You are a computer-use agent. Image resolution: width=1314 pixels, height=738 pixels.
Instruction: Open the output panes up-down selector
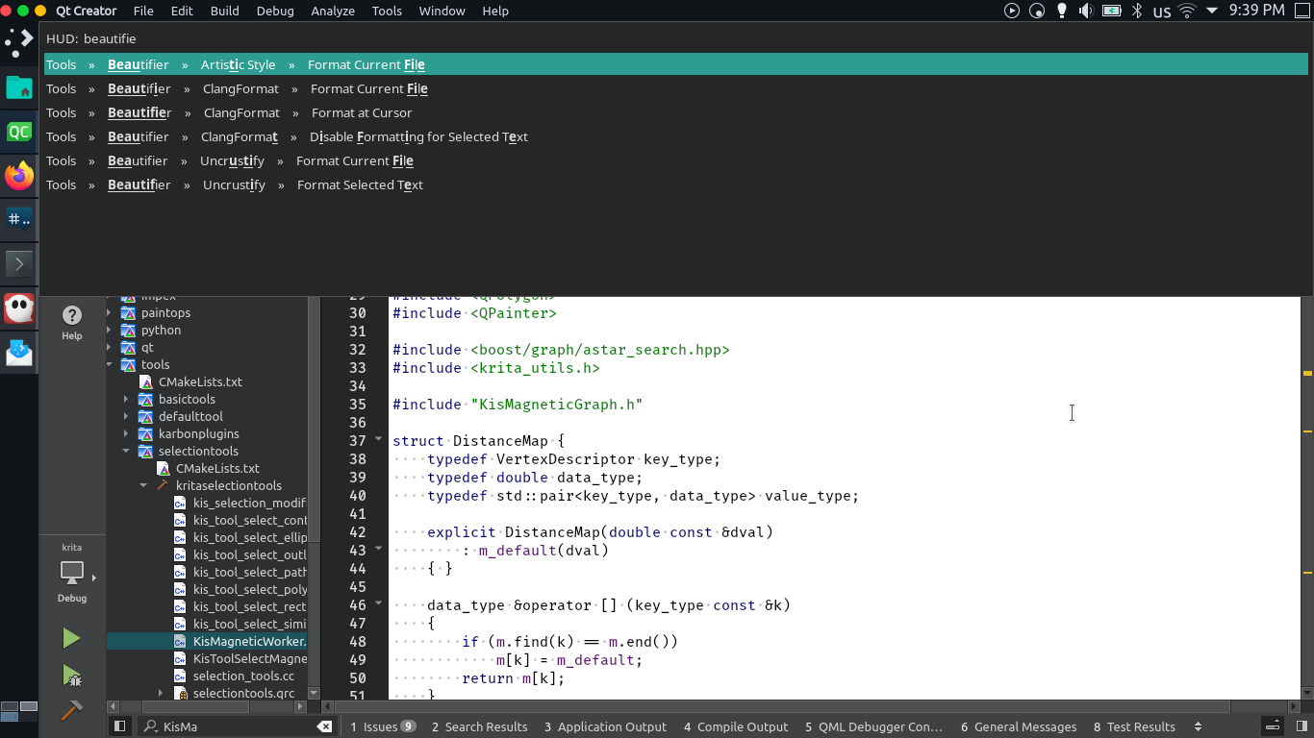click(1198, 726)
